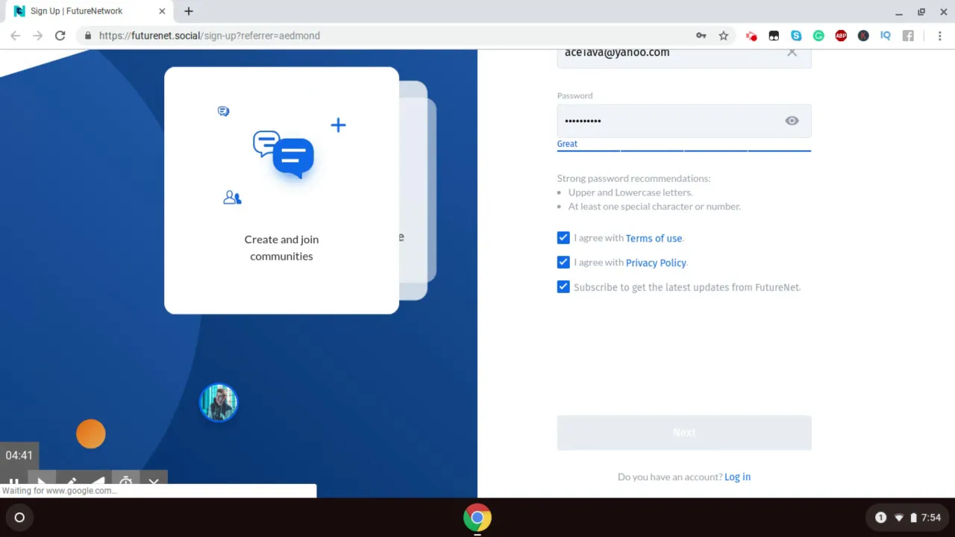The image size is (955, 537).
Task: Follow the Log in link
Action: [737, 477]
